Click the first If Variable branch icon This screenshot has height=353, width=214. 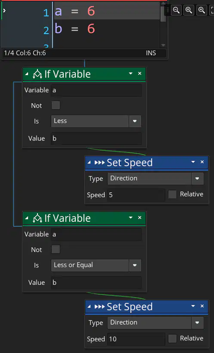click(37, 74)
